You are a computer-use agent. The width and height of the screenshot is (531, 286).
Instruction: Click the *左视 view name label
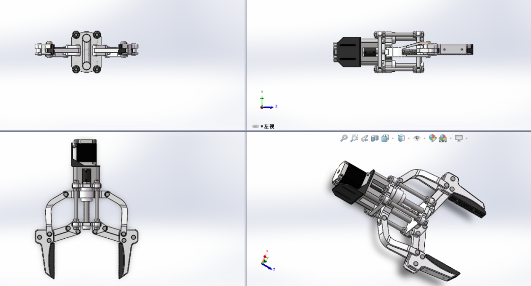point(267,126)
